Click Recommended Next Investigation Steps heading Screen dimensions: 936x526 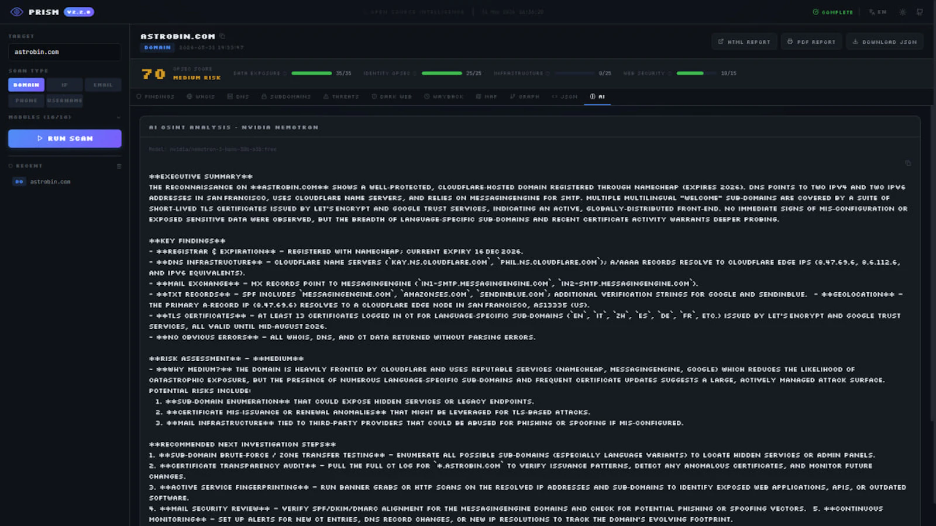(x=242, y=445)
